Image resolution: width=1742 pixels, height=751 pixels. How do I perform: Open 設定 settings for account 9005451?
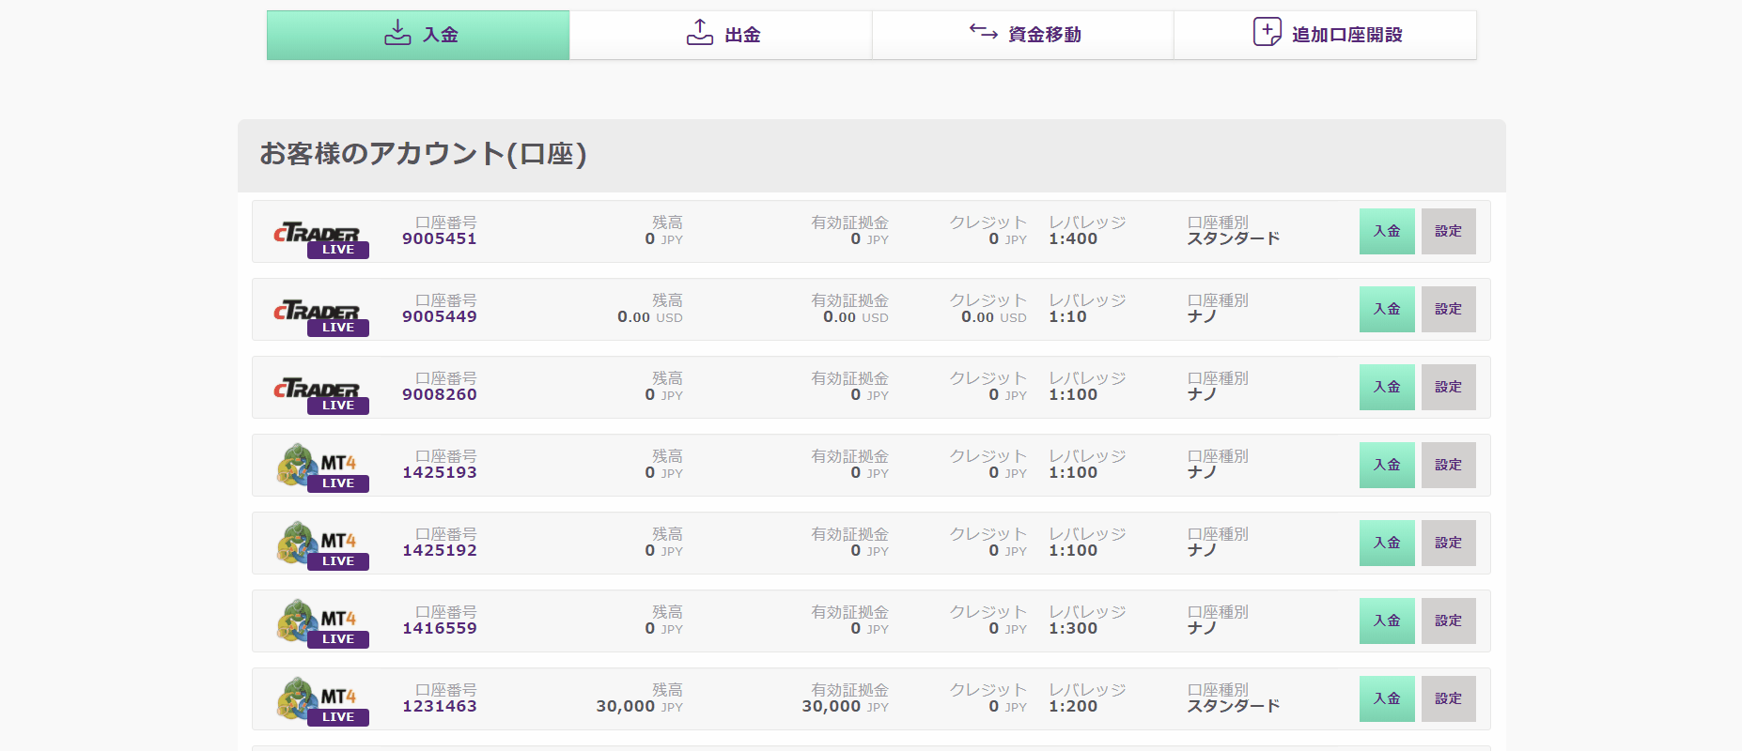[x=1448, y=231]
